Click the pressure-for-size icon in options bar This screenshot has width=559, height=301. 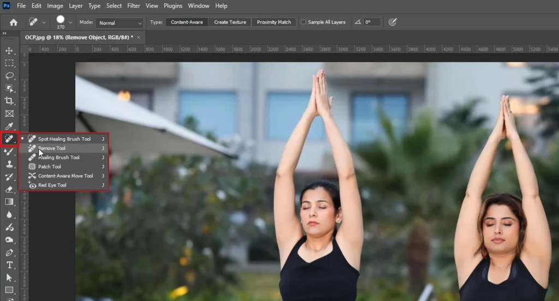tap(393, 22)
